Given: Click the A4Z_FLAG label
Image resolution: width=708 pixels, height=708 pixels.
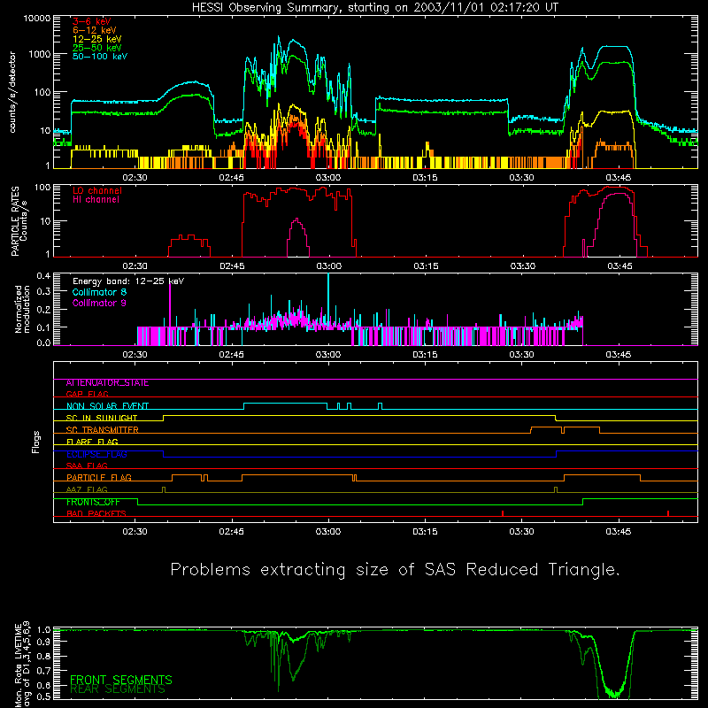Looking at the screenshot, I should (x=87, y=489).
